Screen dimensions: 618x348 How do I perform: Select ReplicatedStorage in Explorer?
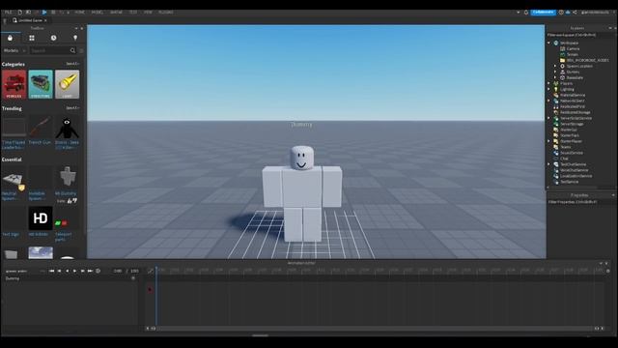point(576,112)
